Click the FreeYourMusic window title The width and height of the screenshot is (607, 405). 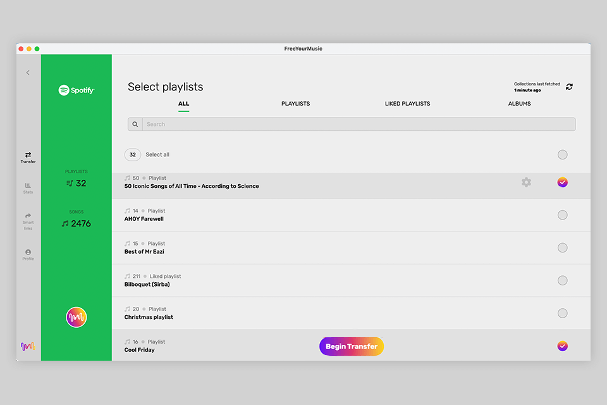pyautogui.click(x=303, y=49)
